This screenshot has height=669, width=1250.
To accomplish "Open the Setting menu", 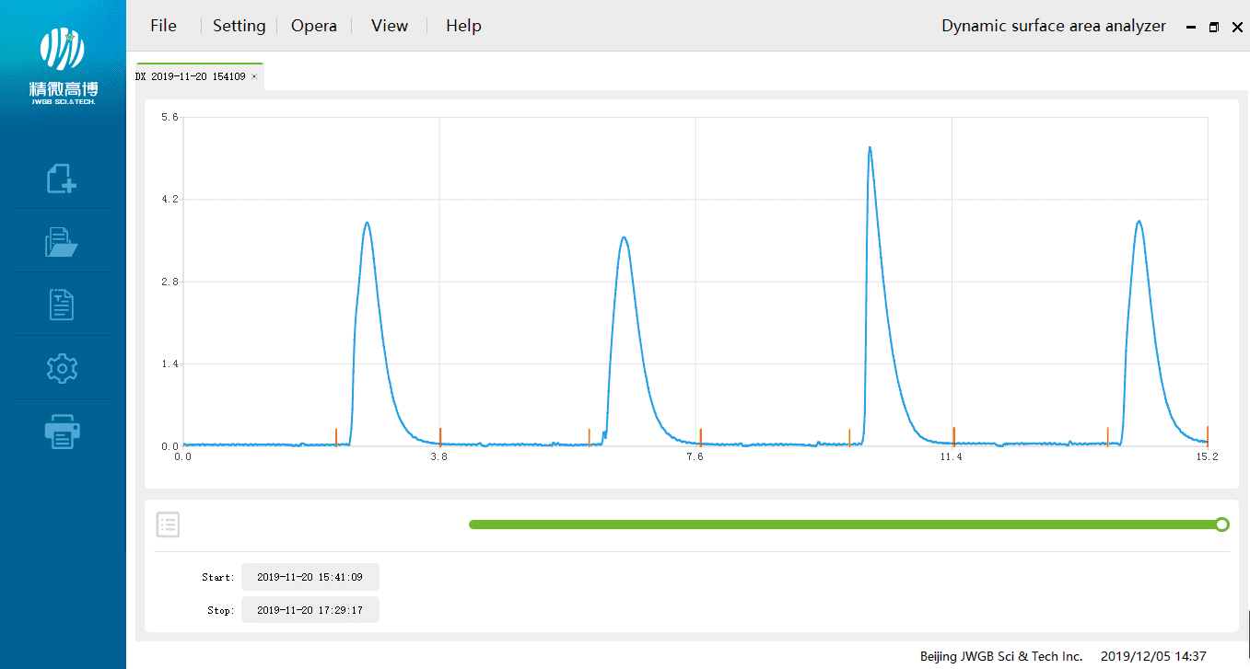I will pyautogui.click(x=239, y=26).
